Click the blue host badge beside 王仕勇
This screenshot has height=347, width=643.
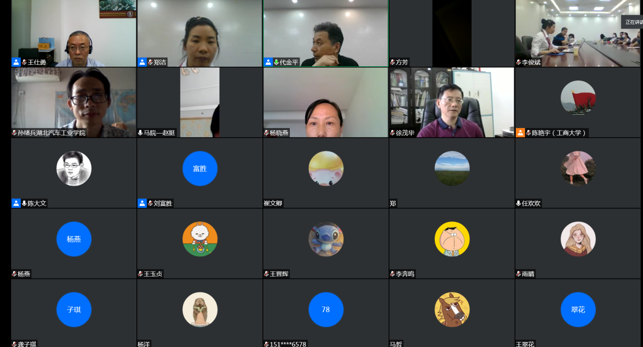16,62
